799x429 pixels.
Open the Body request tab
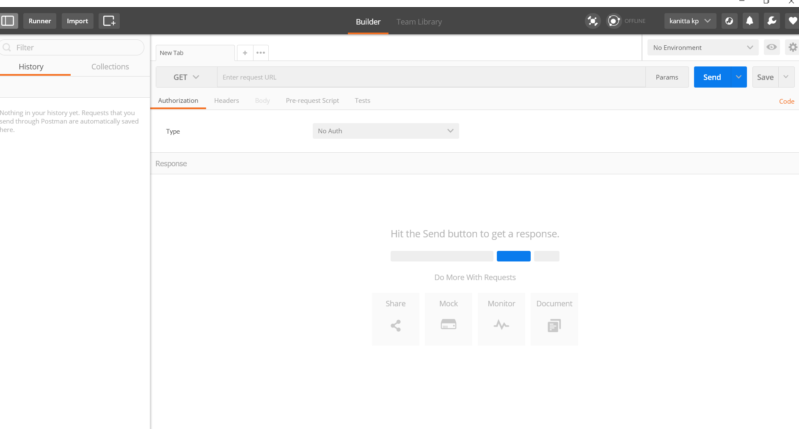pyautogui.click(x=262, y=100)
